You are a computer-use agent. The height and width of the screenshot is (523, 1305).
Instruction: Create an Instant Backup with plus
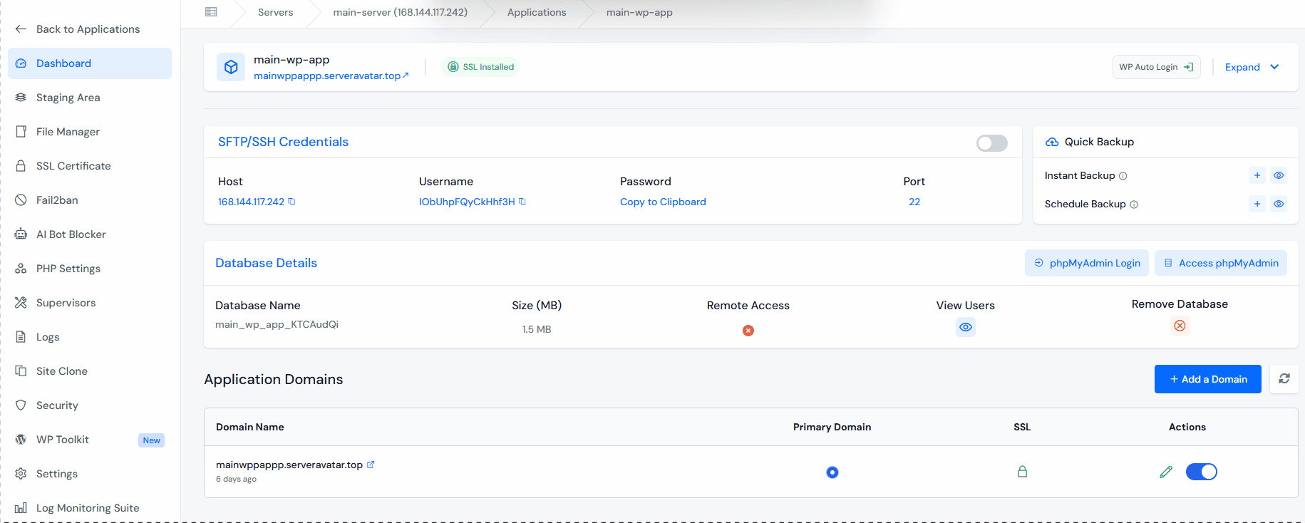coord(1257,175)
